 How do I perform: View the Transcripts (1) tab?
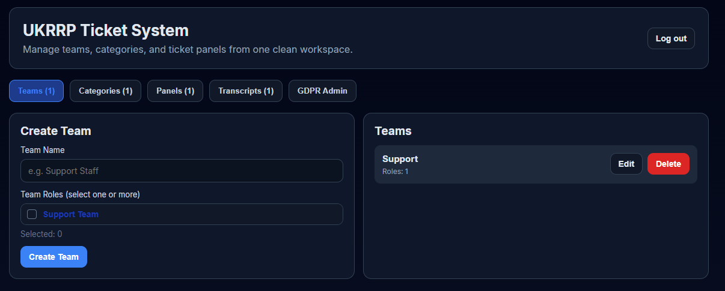(245, 91)
